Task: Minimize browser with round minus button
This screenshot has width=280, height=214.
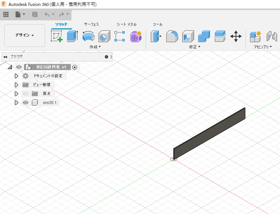Action: click(x=106, y=57)
